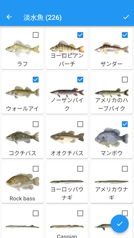Uncheck the ヨーロピアンパーチ checkbox
Image resolution: width=134 pixels, height=238 pixels.
point(80,35)
